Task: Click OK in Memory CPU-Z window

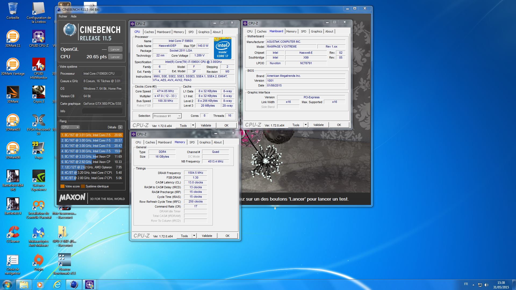Action: pyautogui.click(x=228, y=236)
